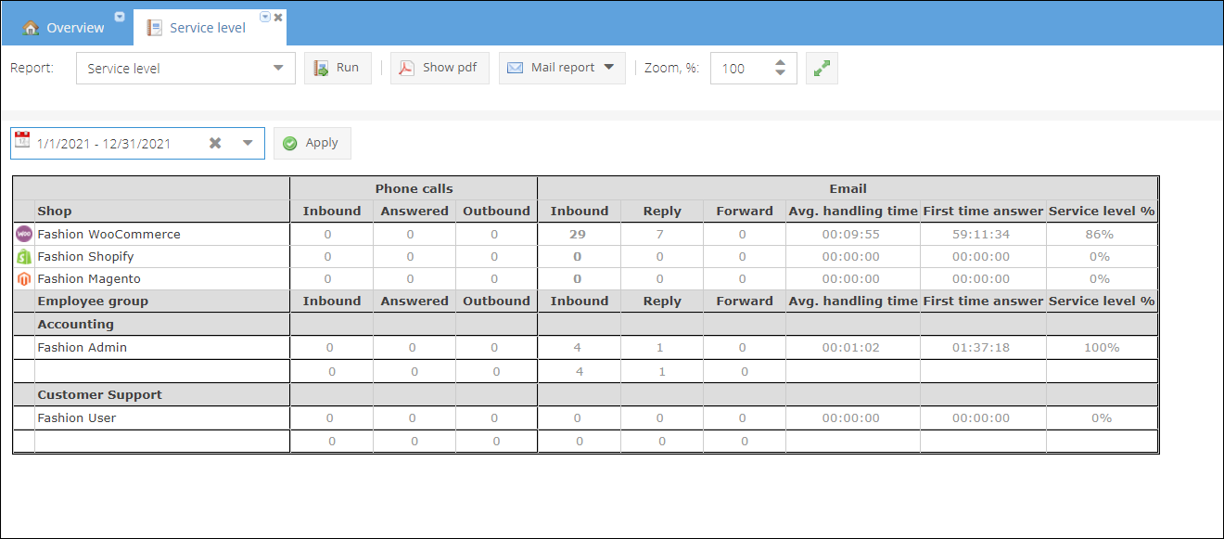Click the 100% service level value

coord(1102,348)
